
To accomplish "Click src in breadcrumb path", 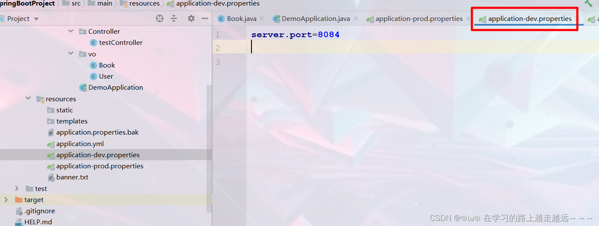I will [76, 3].
